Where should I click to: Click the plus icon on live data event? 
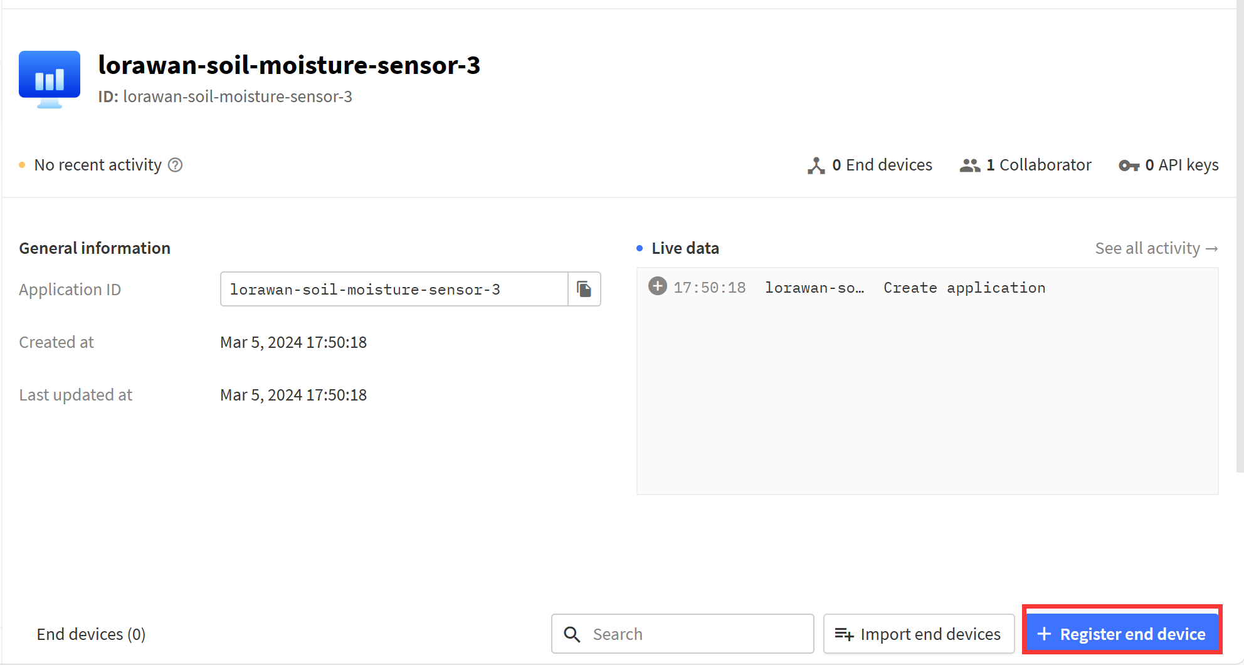click(658, 286)
